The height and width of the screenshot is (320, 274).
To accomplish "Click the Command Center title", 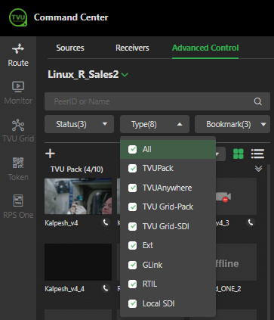I will (71, 17).
